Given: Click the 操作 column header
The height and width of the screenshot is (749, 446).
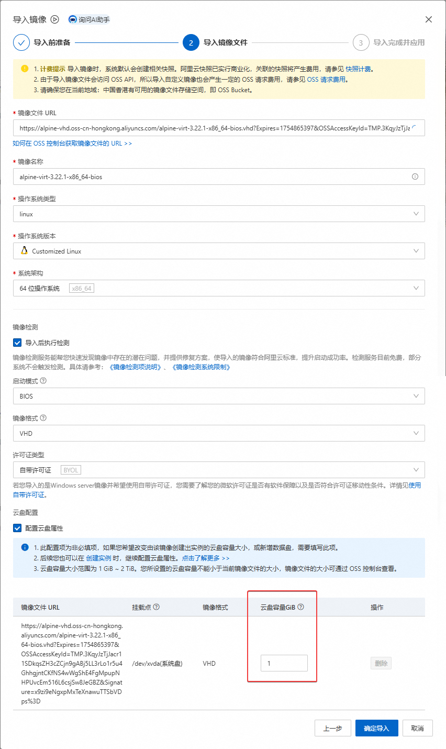Looking at the screenshot, I should [377, 607].
